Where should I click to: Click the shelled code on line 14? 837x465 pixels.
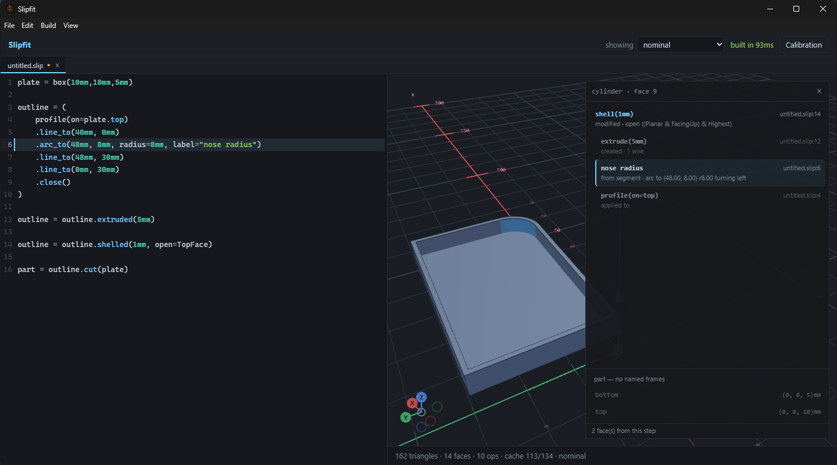pyautogui.click(x=155, y=244)
